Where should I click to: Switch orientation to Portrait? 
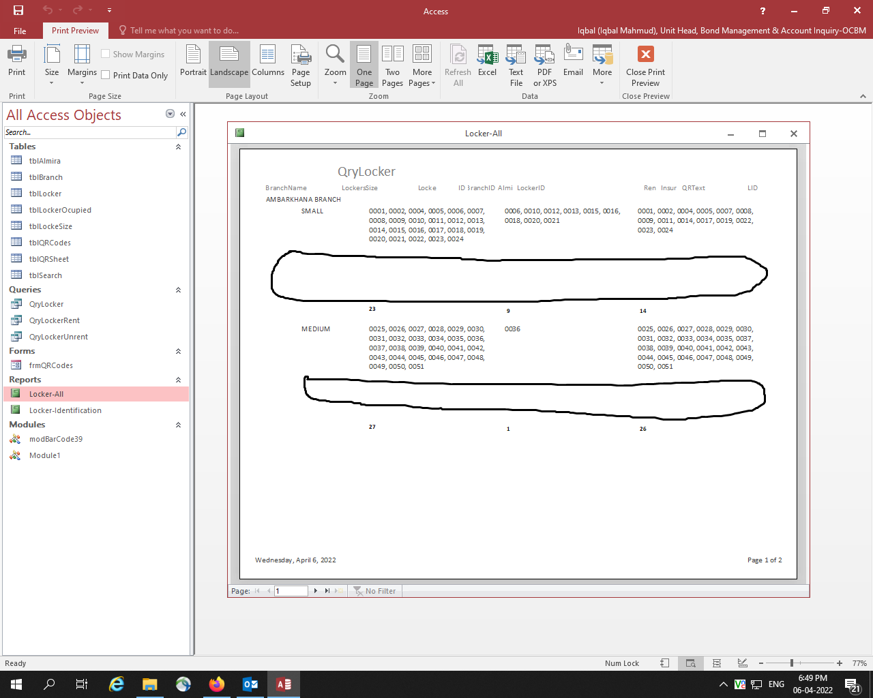(x=193, y=63)
